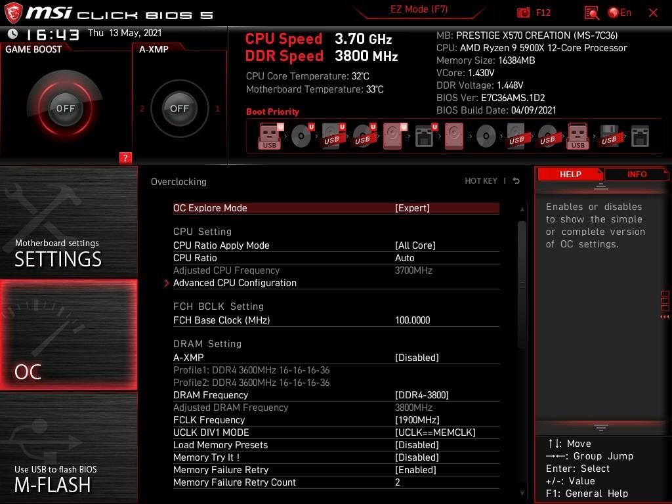Open Memory Try It ! [Disabled] option

(336, 457)
